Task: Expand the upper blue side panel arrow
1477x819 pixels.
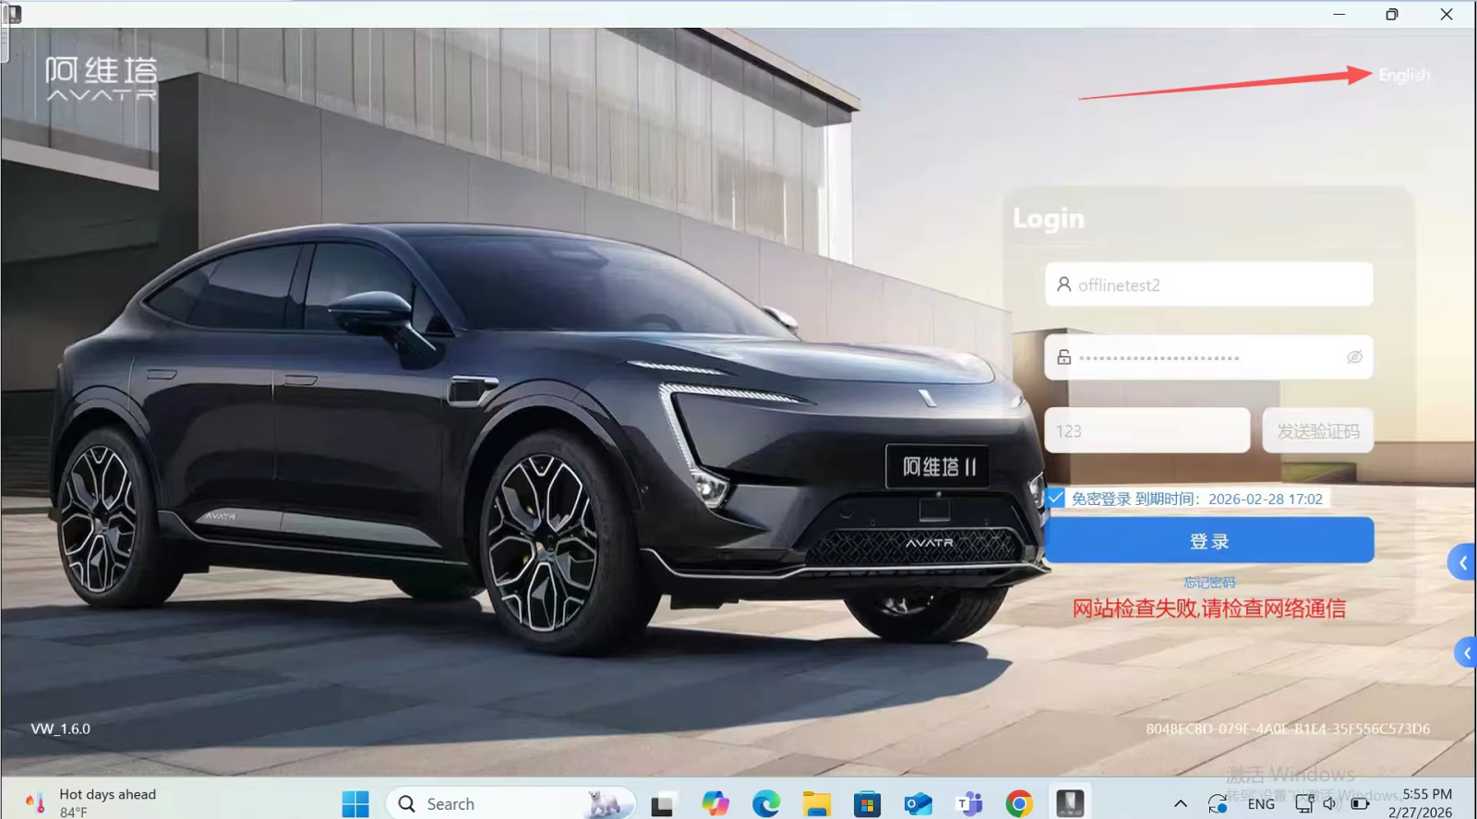Action: [1462, 562]
